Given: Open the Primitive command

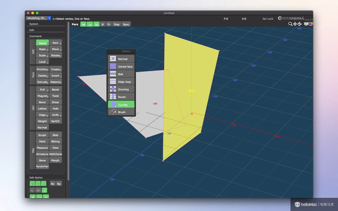Looking at the screenshot, I should 43,69.
